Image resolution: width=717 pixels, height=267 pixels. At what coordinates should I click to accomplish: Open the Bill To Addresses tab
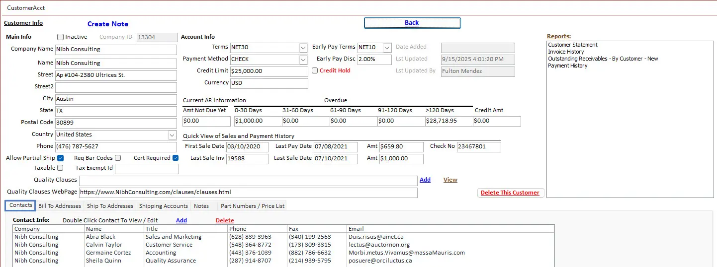(x=60, y=206)
